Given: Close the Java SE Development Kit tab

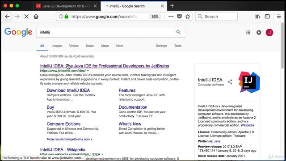Looking at the screenshot, I should [95, 6].
